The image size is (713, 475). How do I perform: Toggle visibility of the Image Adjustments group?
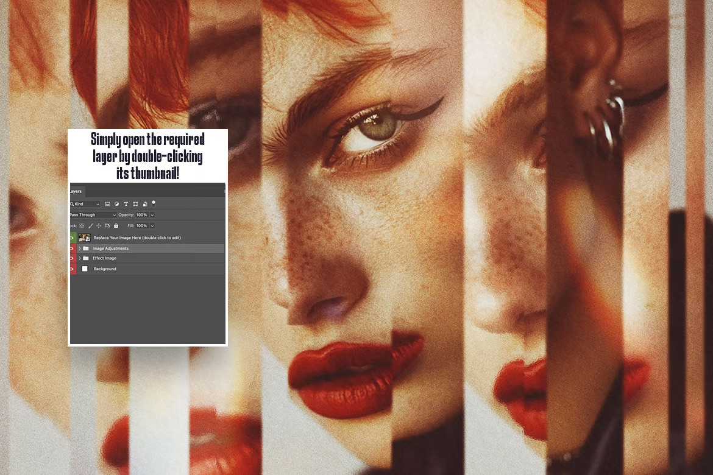pos(71,248)
